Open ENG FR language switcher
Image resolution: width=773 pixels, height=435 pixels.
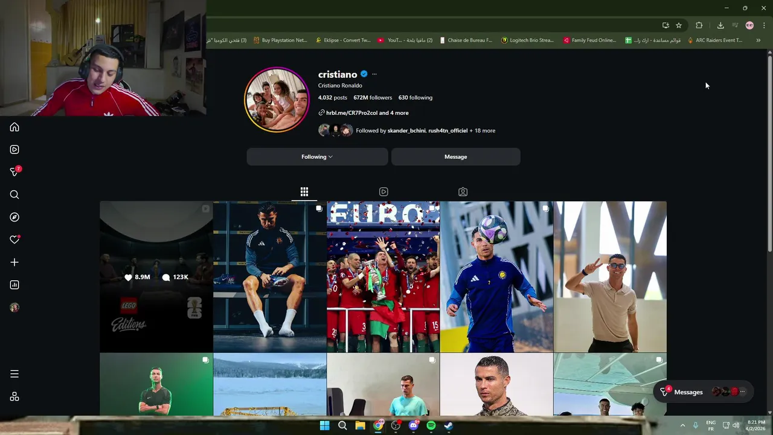(711, 425)
